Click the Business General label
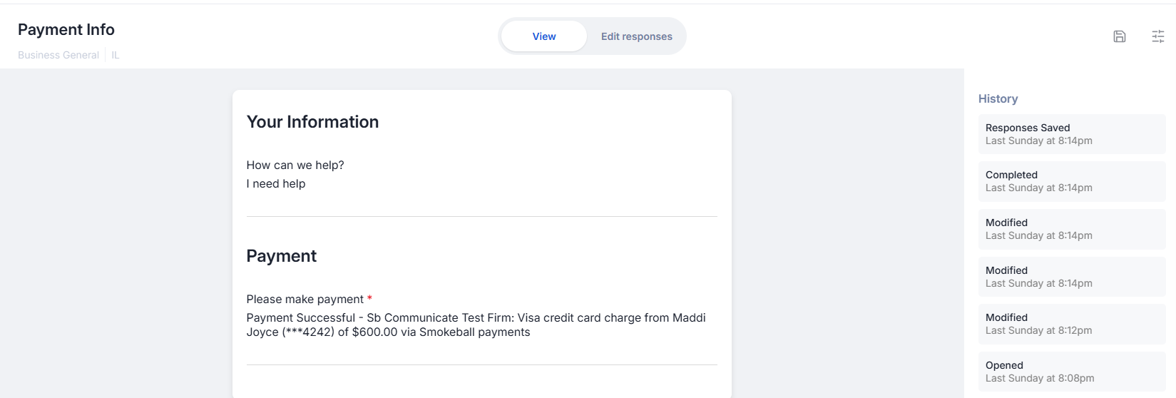 tap(58, 55)
